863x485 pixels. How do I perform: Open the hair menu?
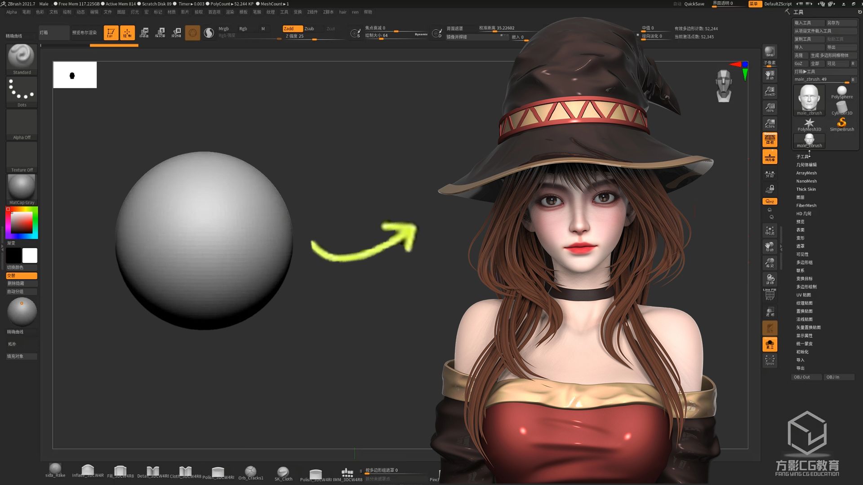point(343,12)
